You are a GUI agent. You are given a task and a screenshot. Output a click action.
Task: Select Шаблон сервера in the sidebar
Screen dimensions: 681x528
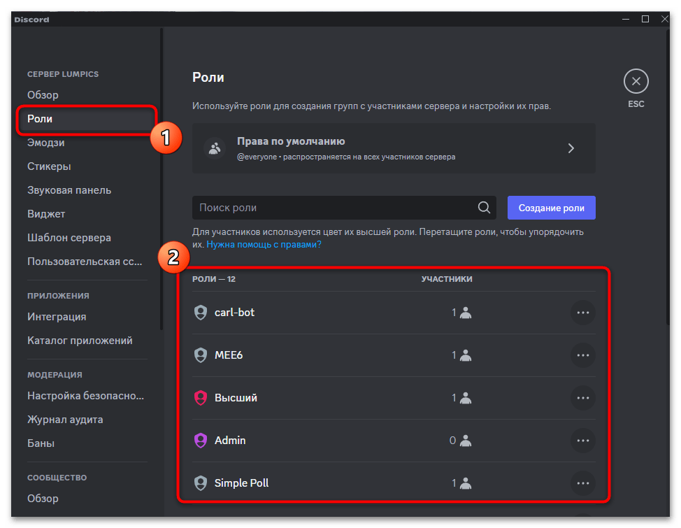(69, 238)
